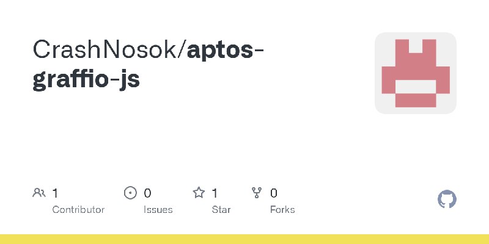Select the Contributor label
The image size is (489, 244).
tap(78, 210)
